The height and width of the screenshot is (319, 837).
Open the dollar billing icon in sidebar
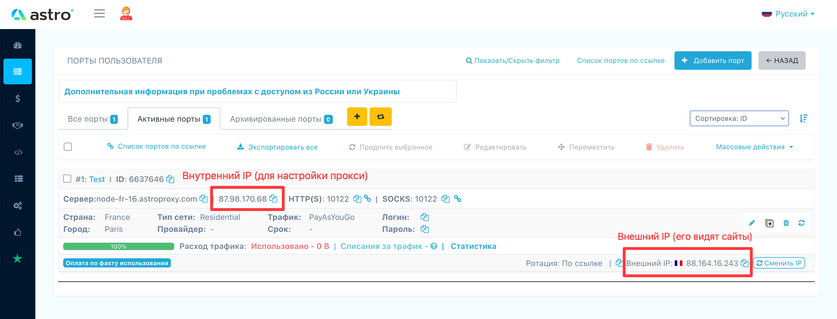(x=18, y=99)
